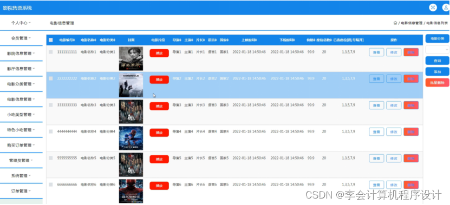Viewport: 450px width, 205px height.
Task: Click the 国家5 cell
Action: click(224, 158)
